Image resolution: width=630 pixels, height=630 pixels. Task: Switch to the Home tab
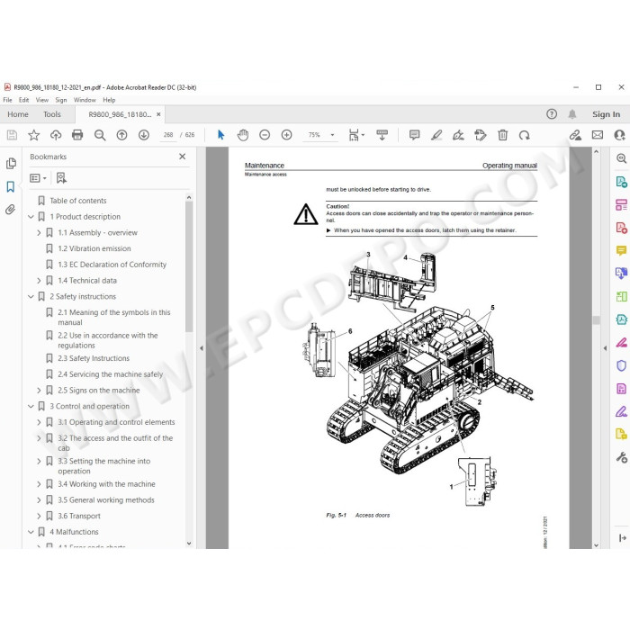pyautogui.click(x=18, y=114)
